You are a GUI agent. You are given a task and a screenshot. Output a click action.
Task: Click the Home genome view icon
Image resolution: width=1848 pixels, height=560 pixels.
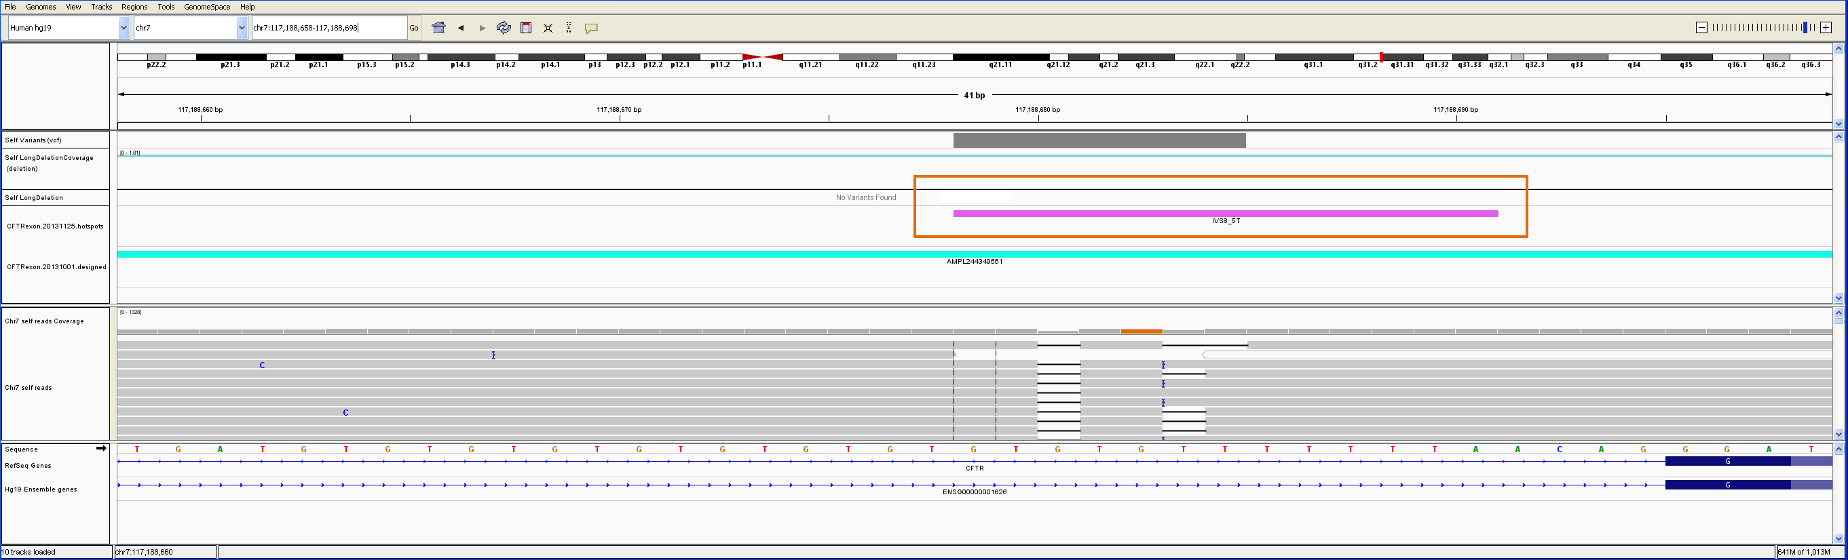[438, 28]
